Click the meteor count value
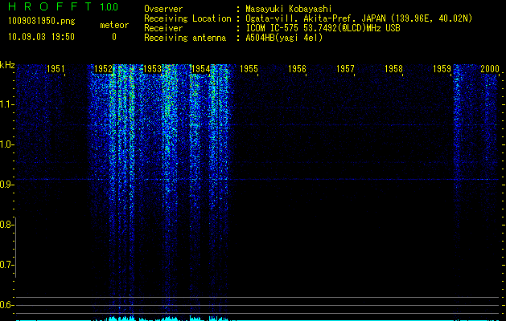 [114, 37]
